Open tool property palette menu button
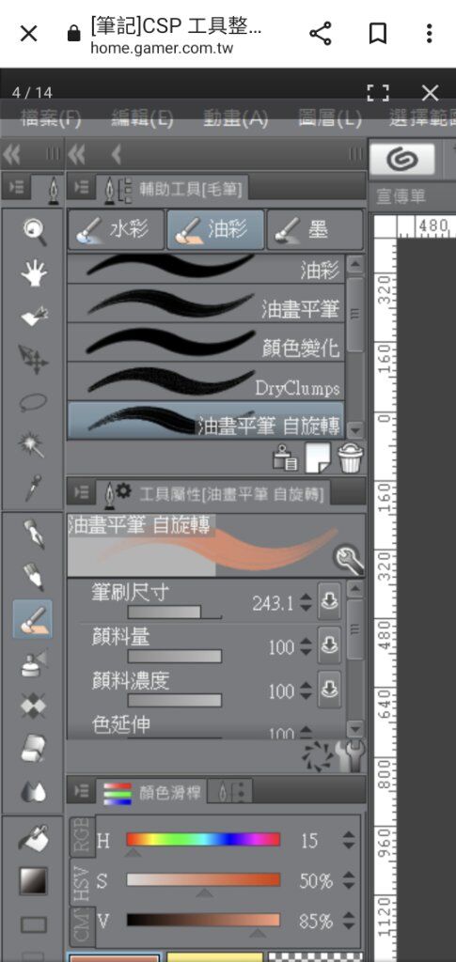 (x=81, y=492)
